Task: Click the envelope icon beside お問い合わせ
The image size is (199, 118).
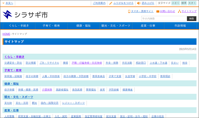Action: pyautogui.click(x=158, y=12)
